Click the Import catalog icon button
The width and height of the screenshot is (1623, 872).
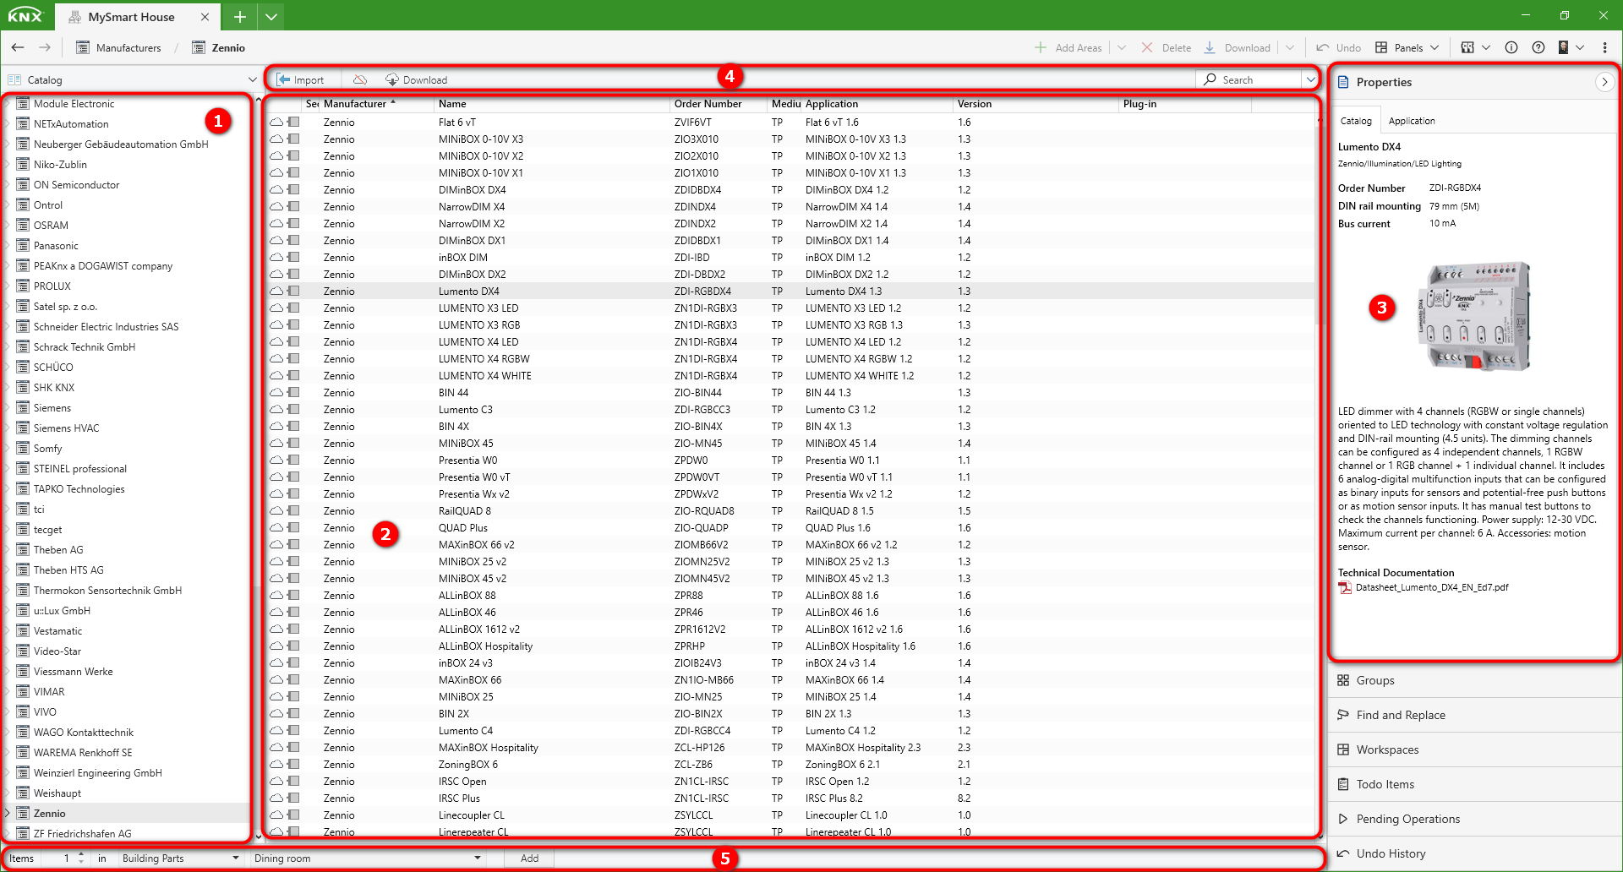(x=301, y=79)
